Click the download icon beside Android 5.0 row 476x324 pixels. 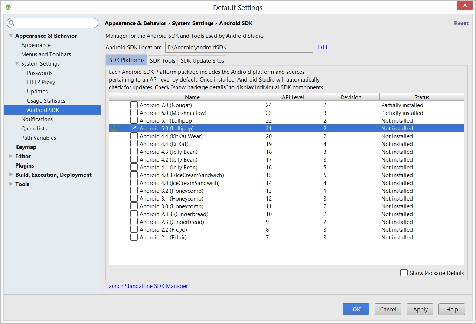tap(115, 128)
